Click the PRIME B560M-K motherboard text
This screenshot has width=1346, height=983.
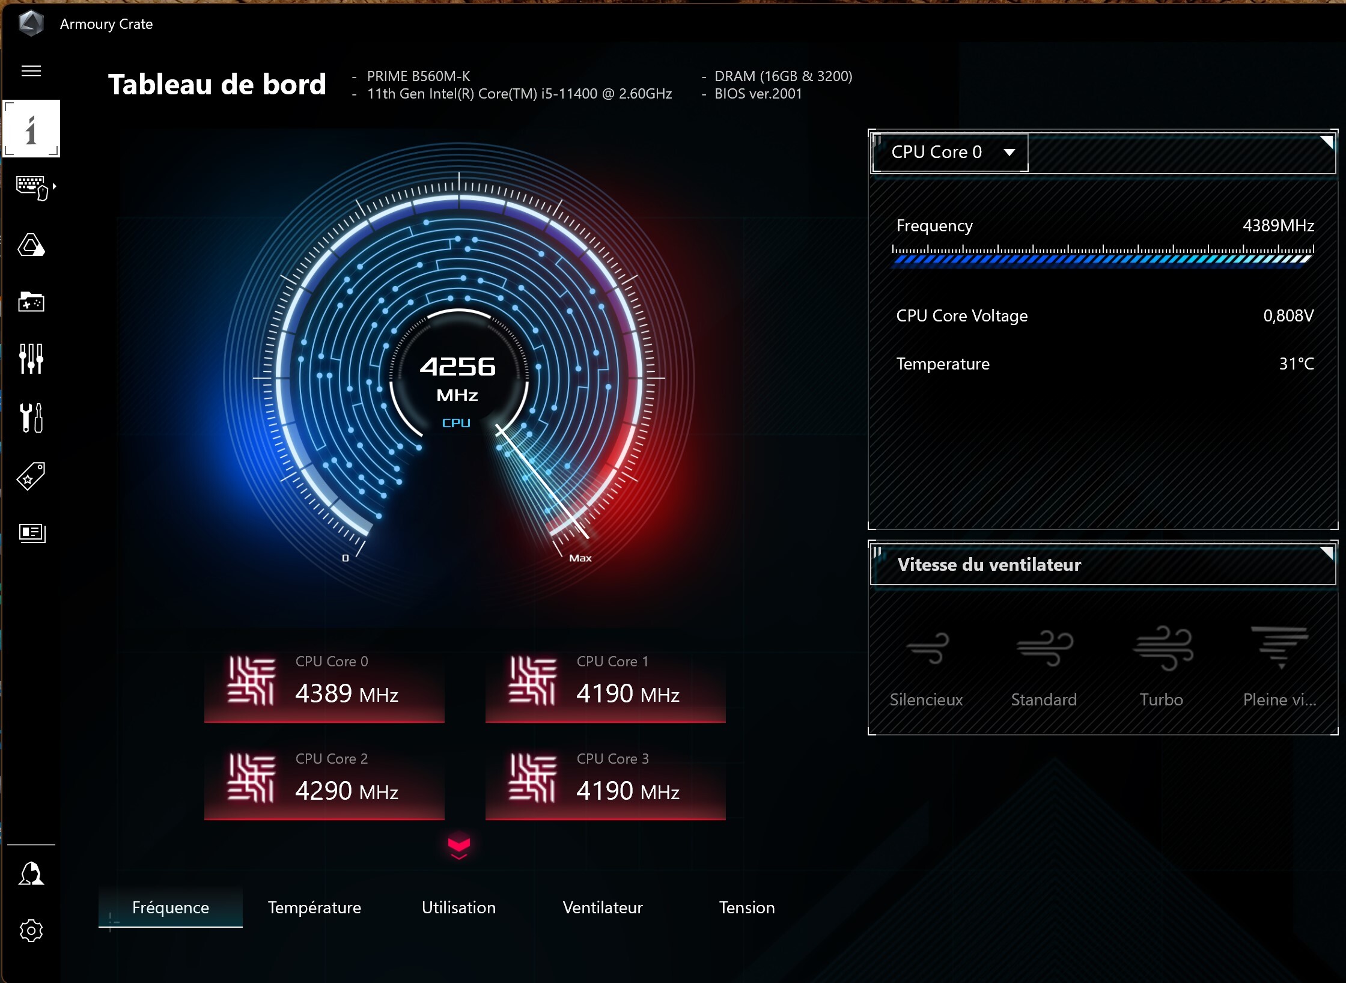[x=419, y=76]
